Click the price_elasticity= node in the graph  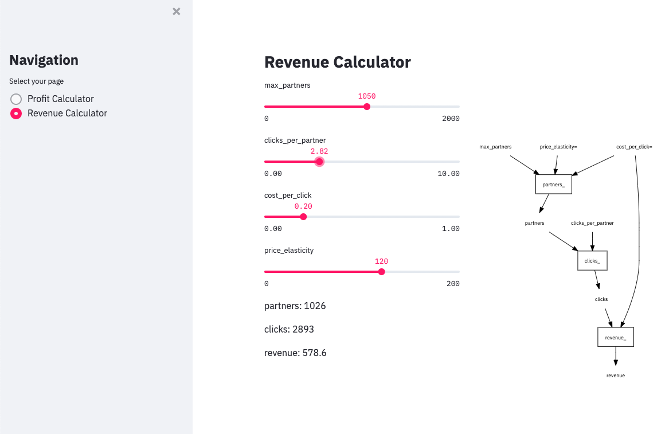558,147
